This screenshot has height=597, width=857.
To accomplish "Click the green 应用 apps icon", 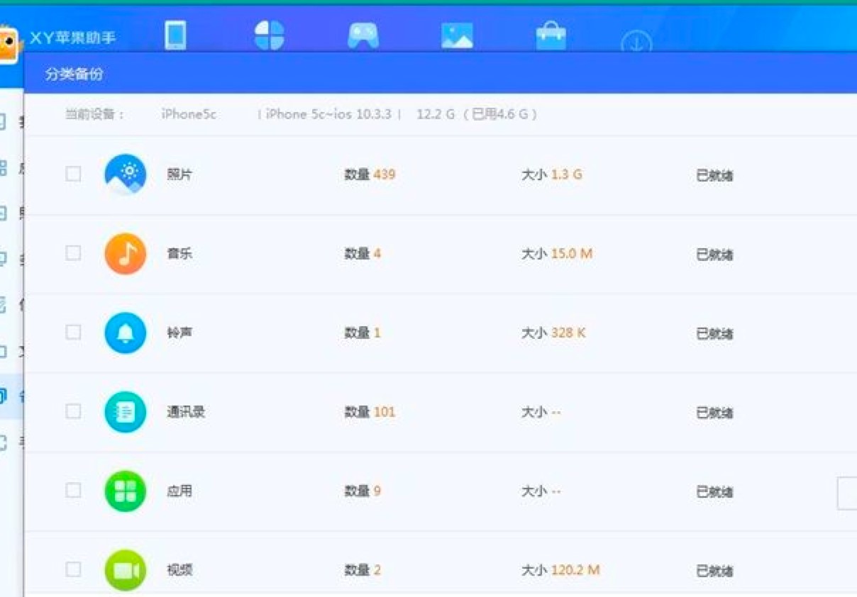I will tap(126, 491).
